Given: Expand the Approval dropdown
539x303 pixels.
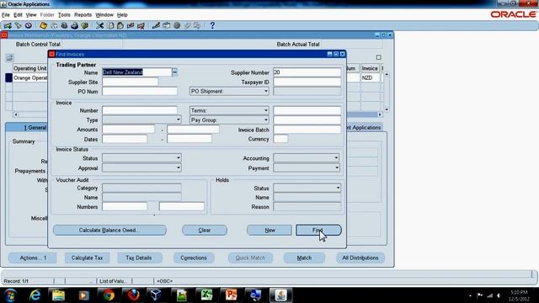Looking at the screenshot, I should click(x=179, y=168).
